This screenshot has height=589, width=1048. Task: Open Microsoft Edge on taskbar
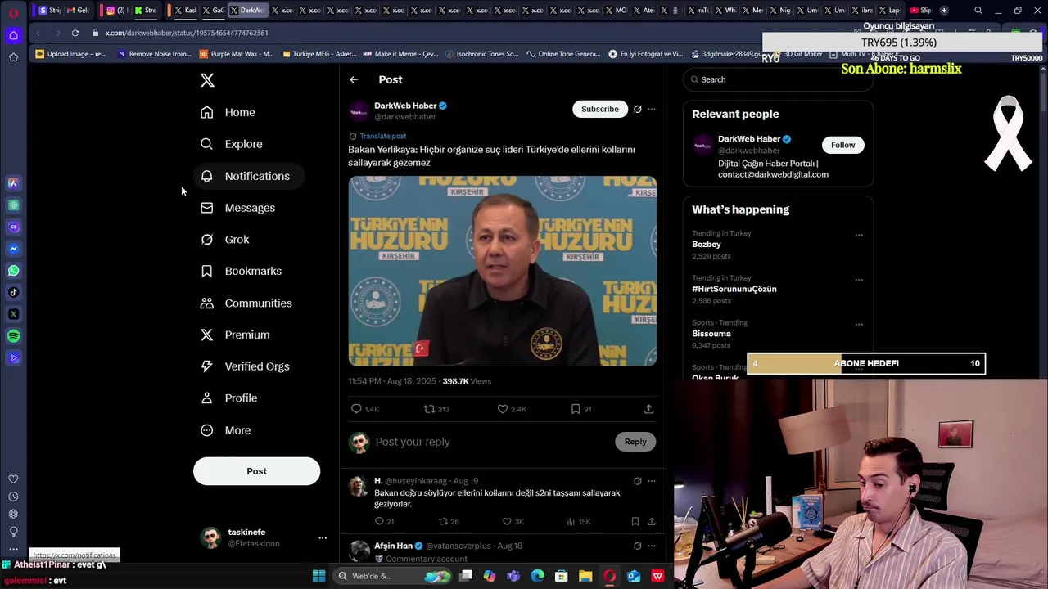pos(537,576)
